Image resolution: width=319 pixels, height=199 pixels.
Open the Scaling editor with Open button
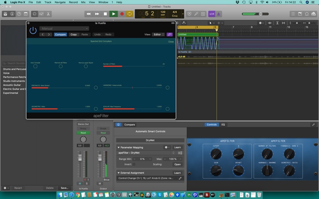[x=177, y=164]
